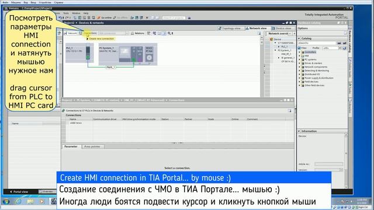
Task: Expand the Drives & starters catalog folder
Action: (299, 64)
